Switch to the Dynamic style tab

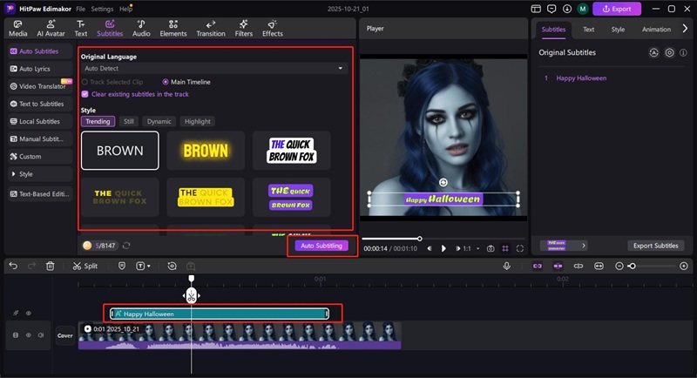159,122
